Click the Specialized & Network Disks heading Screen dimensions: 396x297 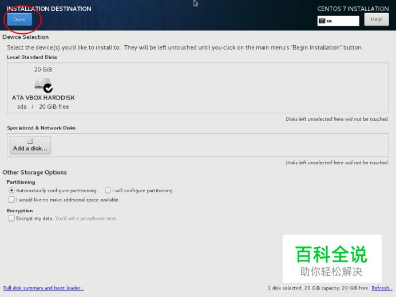pyautogui.click(x=41, y=128)
